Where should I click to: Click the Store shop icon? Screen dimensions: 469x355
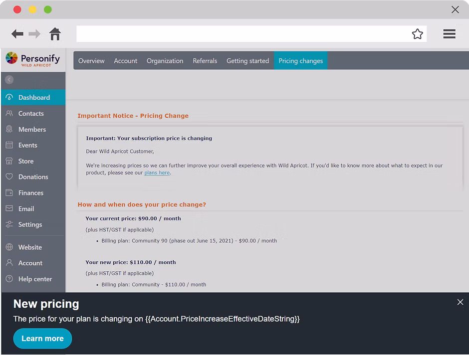(x=9, y=161)
